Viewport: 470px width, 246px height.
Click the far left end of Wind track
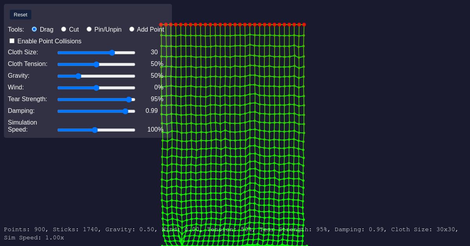coord(58,88)
